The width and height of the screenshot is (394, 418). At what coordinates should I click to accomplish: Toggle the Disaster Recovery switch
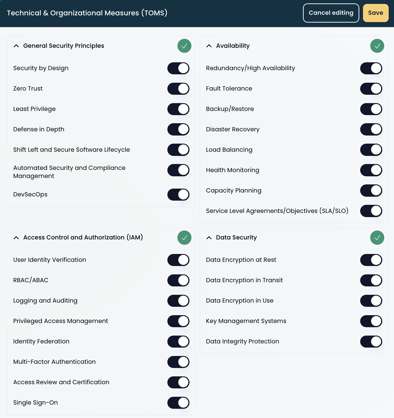pos(371,129)
